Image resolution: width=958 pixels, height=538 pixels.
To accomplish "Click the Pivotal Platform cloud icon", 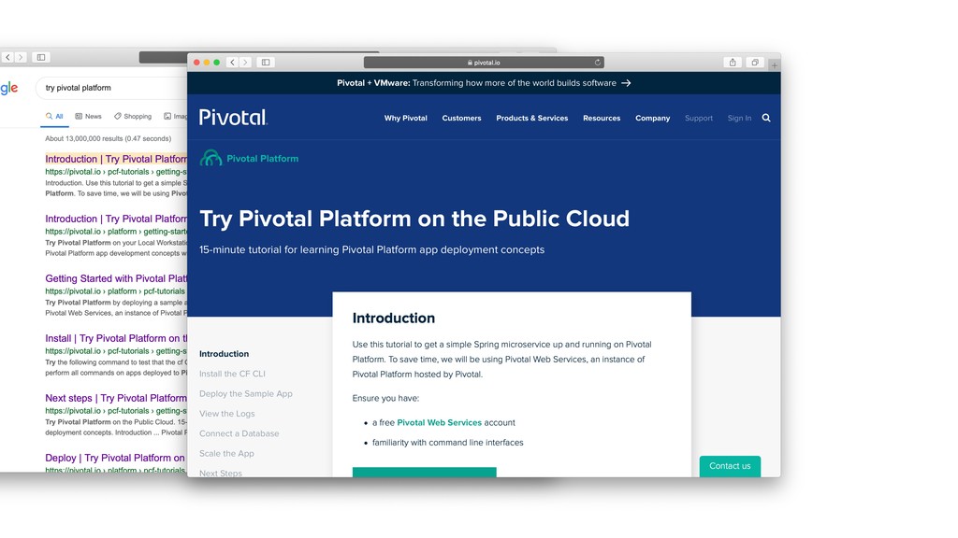I will pyautogui.click(x=210, y=158).
